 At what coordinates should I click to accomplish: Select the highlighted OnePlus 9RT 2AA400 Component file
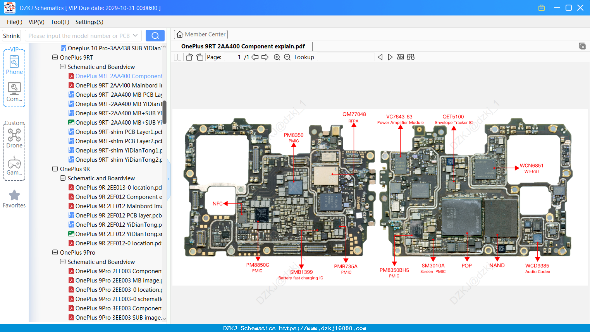[115, 76]
